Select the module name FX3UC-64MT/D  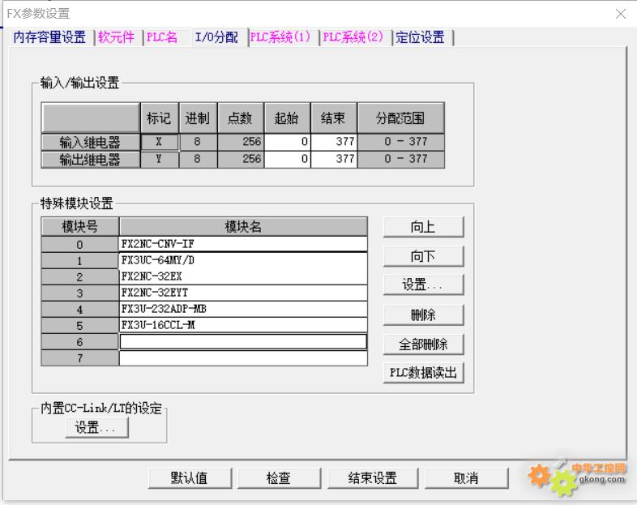[x=243, y=260]
